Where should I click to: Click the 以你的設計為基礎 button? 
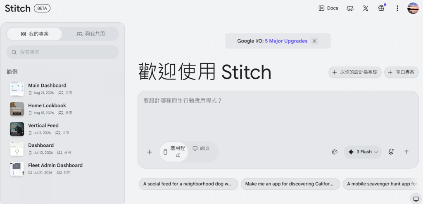pyautogui.click(x=355, y=73)
